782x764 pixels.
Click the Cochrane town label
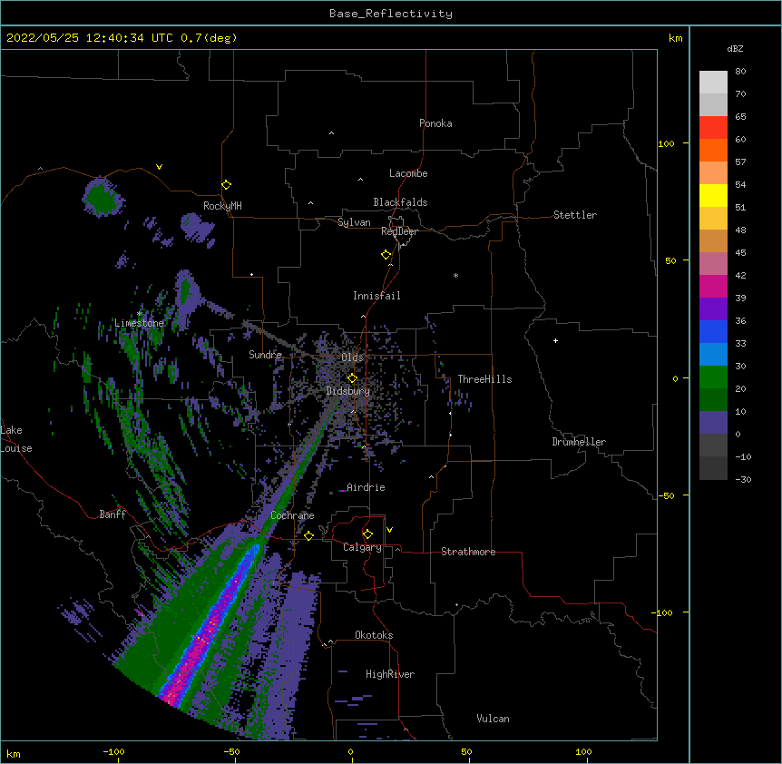click(x=292, y=515)
